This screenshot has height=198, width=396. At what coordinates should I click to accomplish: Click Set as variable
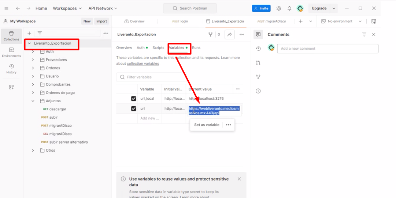(207, 125)
